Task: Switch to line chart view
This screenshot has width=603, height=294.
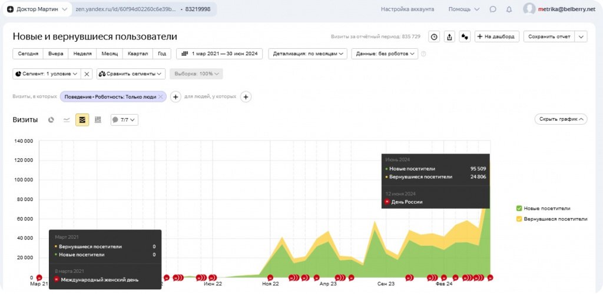Action: coord(67,120)
